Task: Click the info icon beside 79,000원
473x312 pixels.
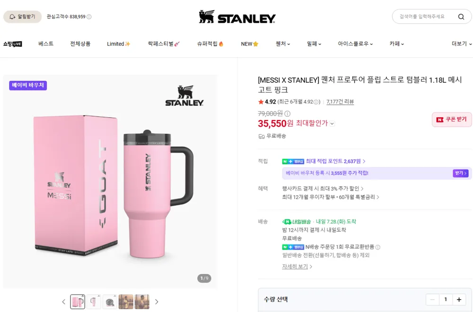Action: click(288, 113)
